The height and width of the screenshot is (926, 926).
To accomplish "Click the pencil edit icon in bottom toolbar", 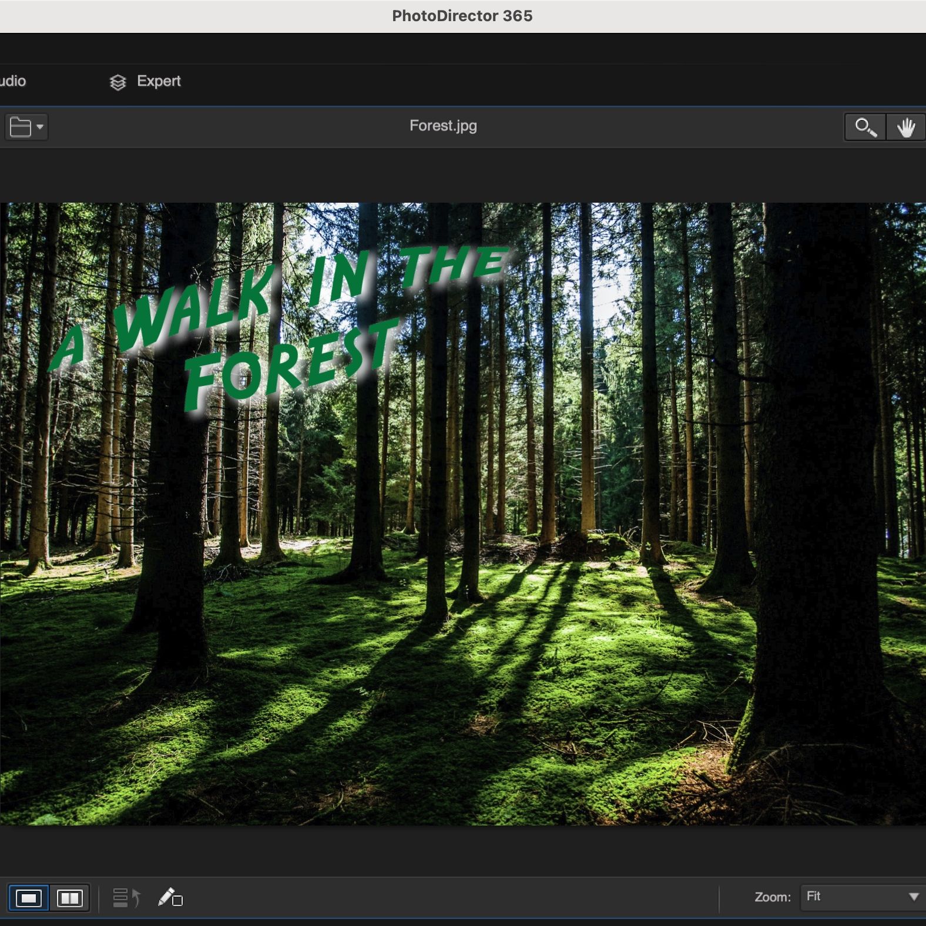I will click(x=170, y=898).
